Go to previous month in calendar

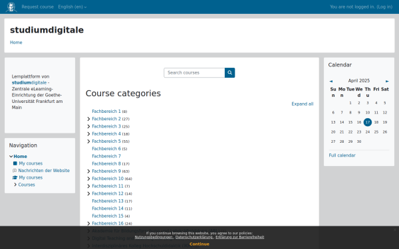(331, 81)
